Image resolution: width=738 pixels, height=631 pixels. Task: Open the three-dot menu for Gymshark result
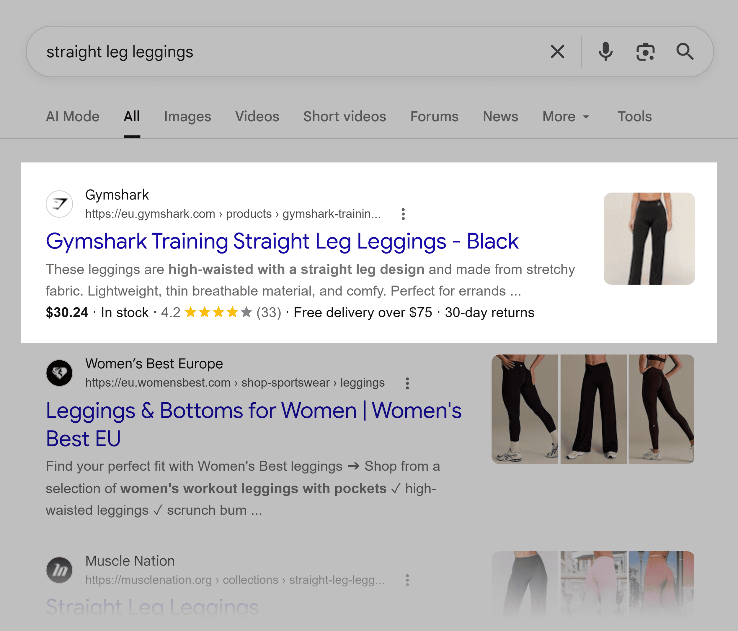(403, 214)
